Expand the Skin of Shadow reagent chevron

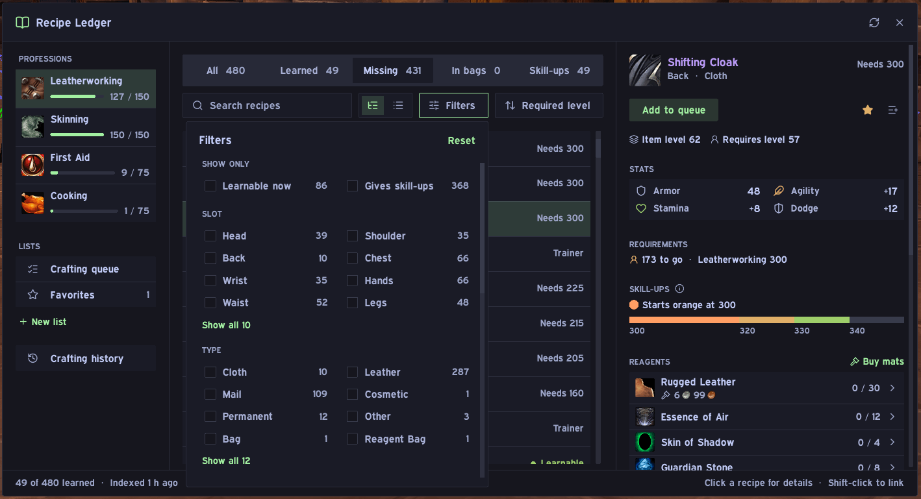point(892,443)
